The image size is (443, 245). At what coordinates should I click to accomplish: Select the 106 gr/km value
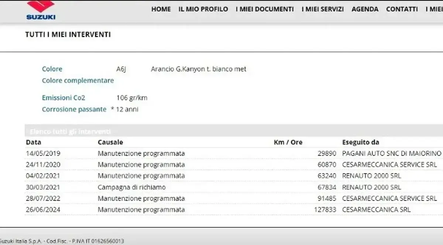tap(132, 98)
